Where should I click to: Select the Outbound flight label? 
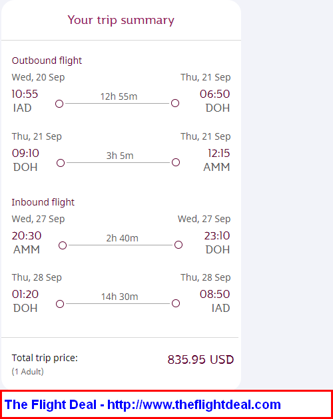point(47,61)
